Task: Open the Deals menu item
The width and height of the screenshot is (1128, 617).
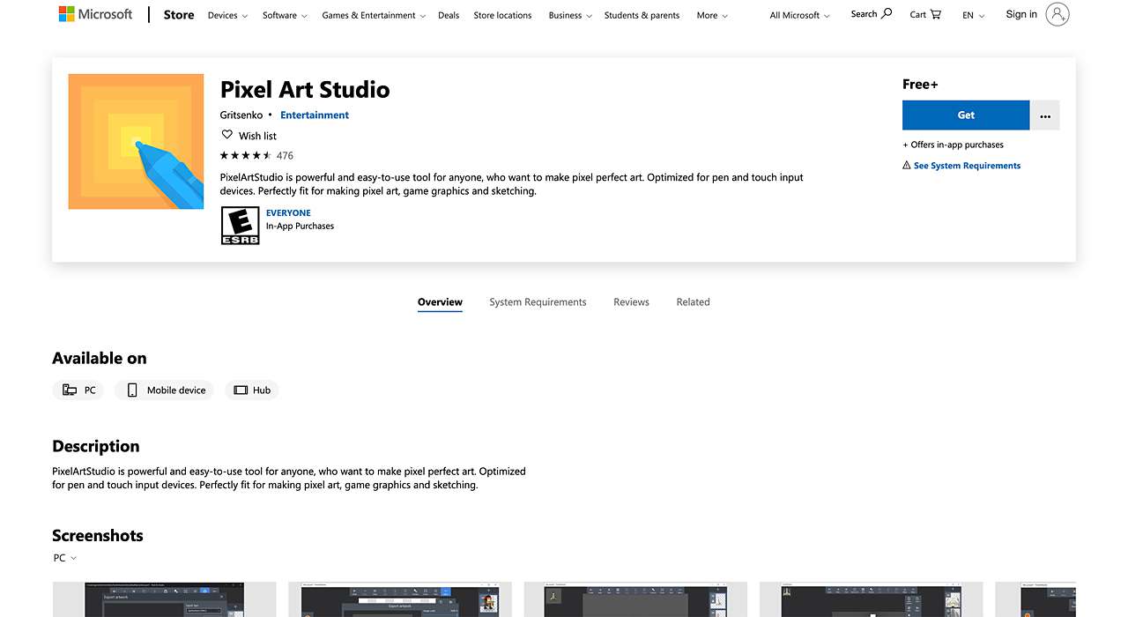Action: (449, 15)
